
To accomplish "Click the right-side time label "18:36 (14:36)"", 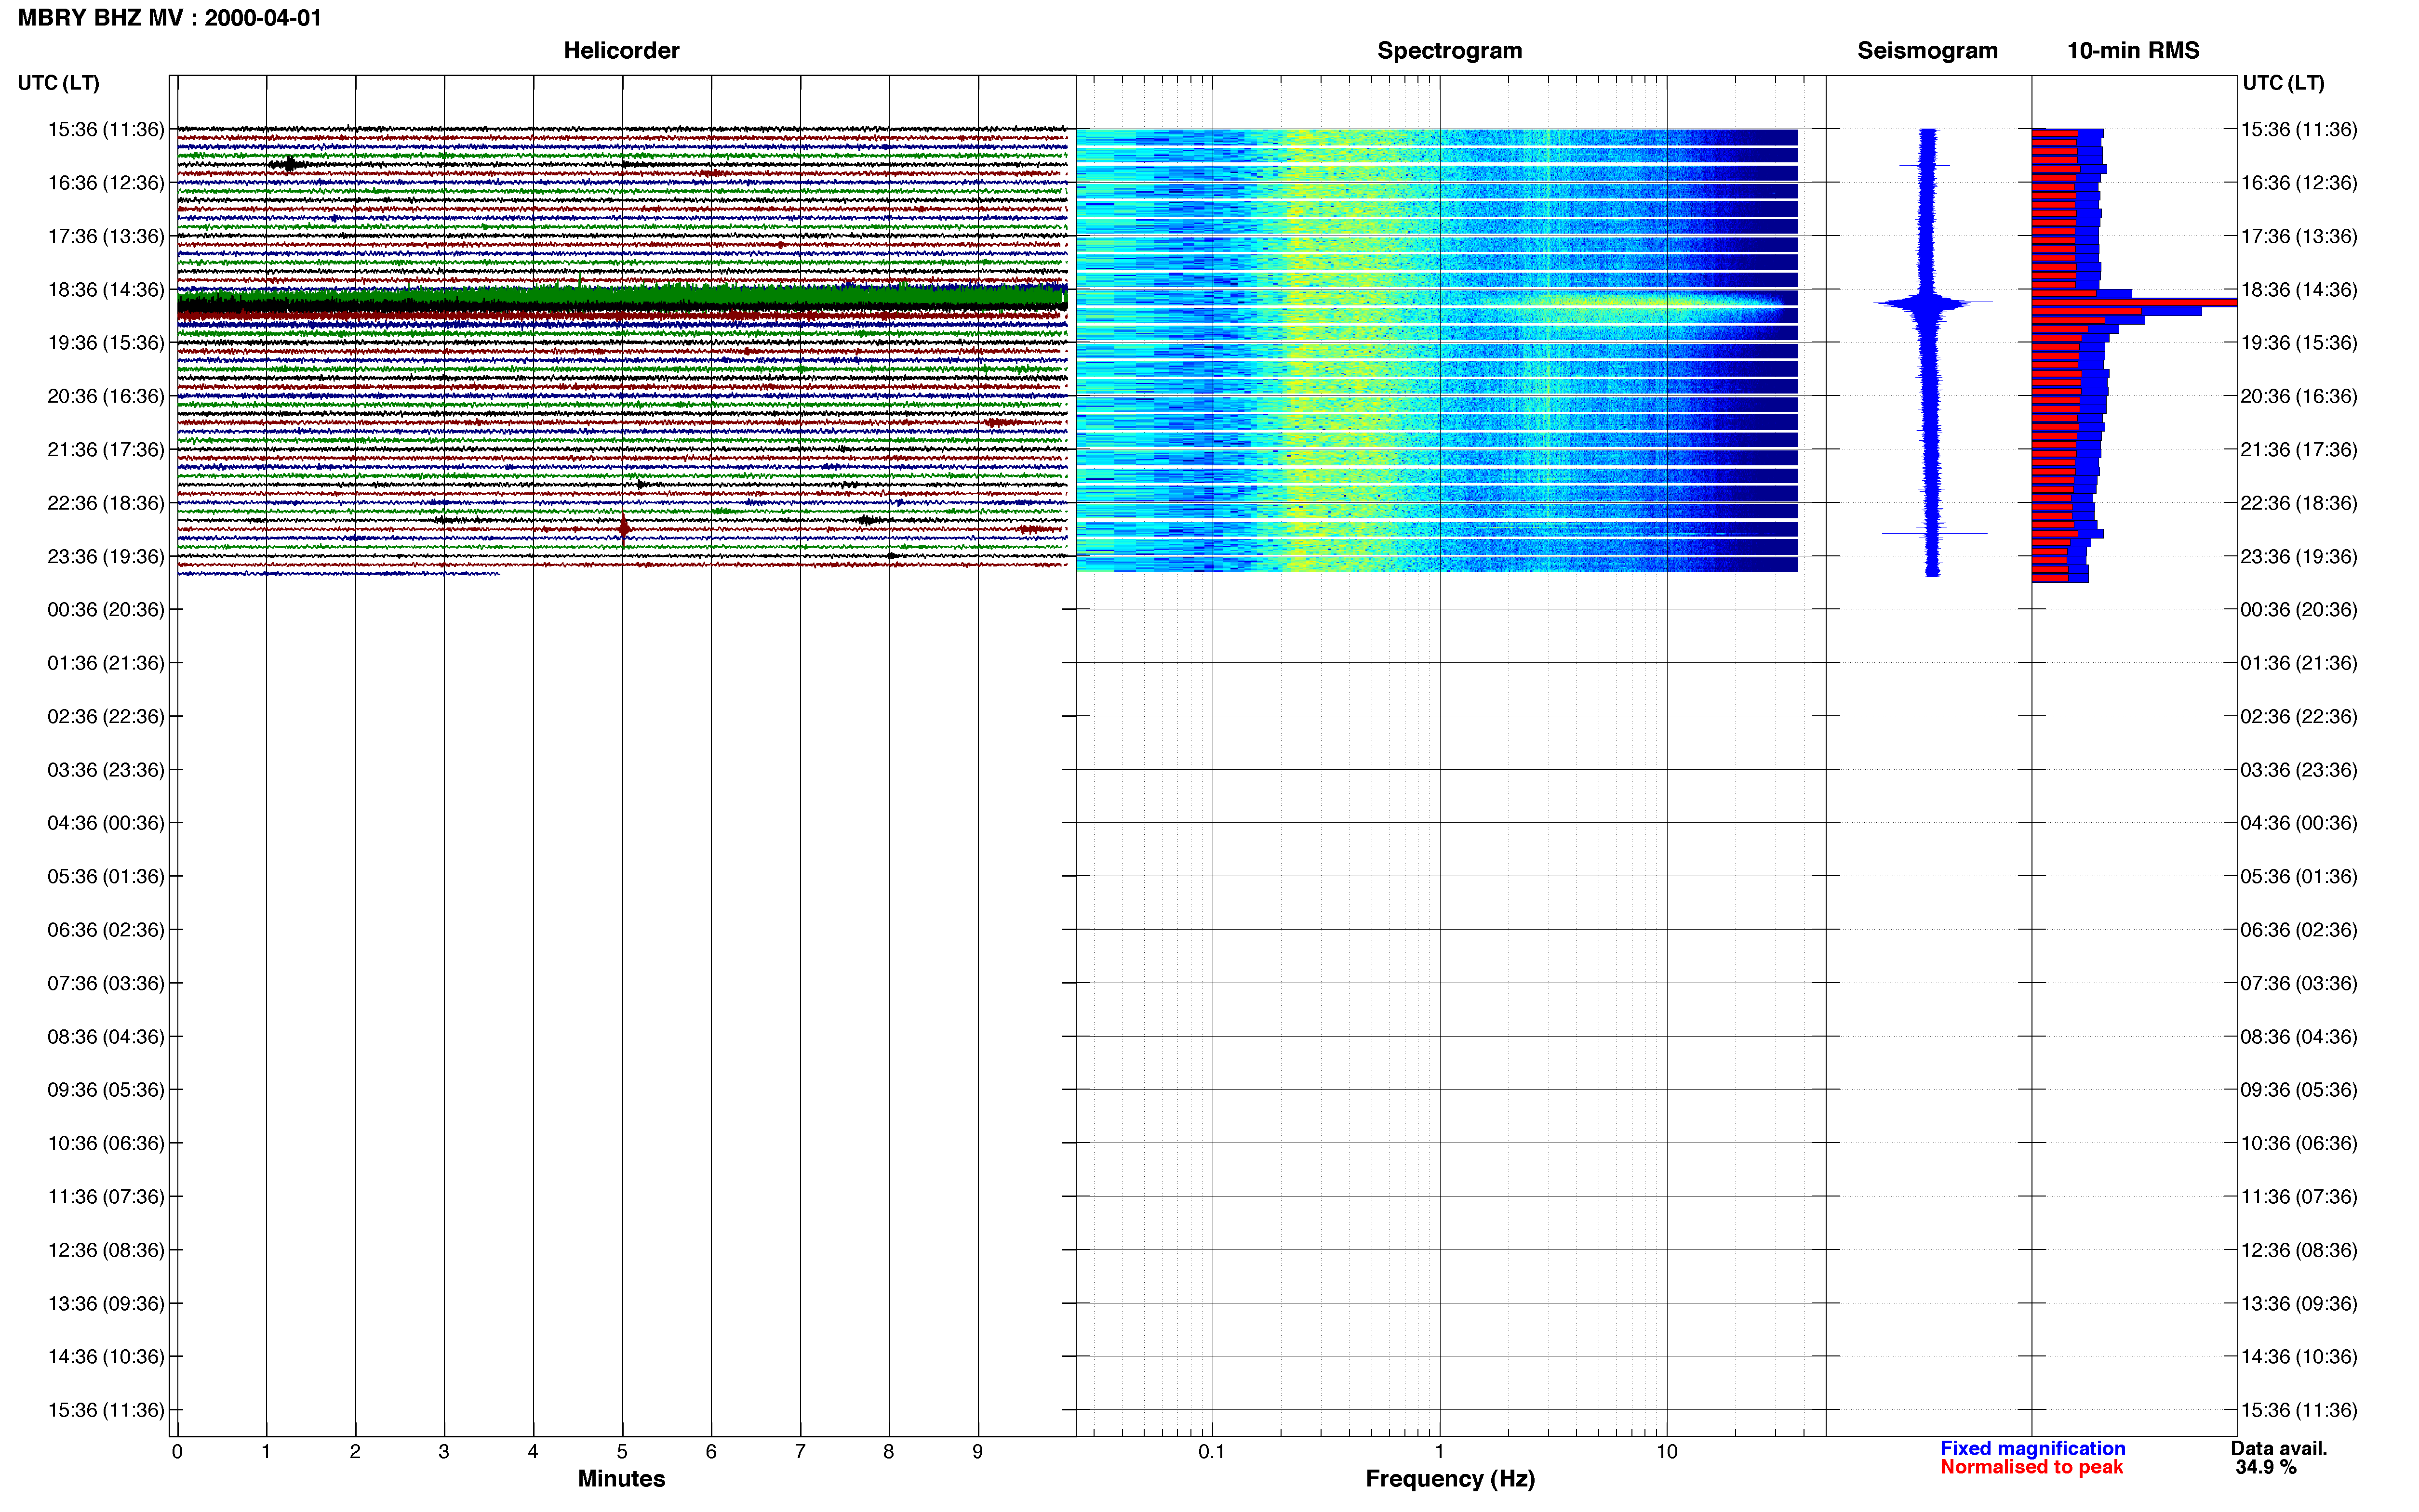I will (x=2299, y=289).
